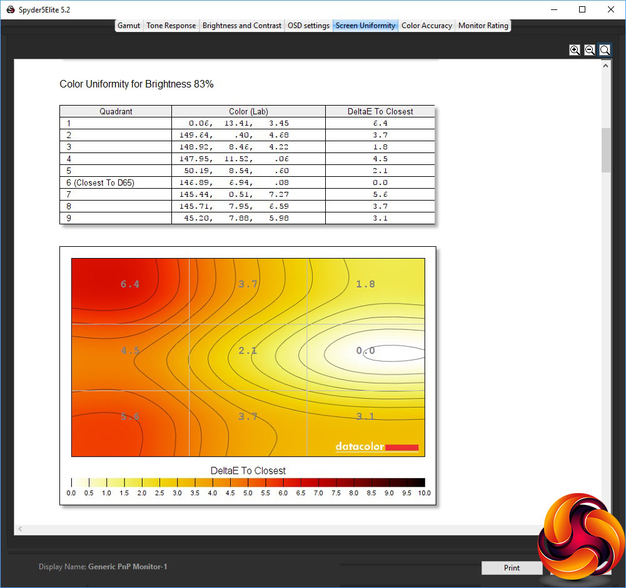Click the 3.1 DeltaE table cell

click(x=380, y=218)
